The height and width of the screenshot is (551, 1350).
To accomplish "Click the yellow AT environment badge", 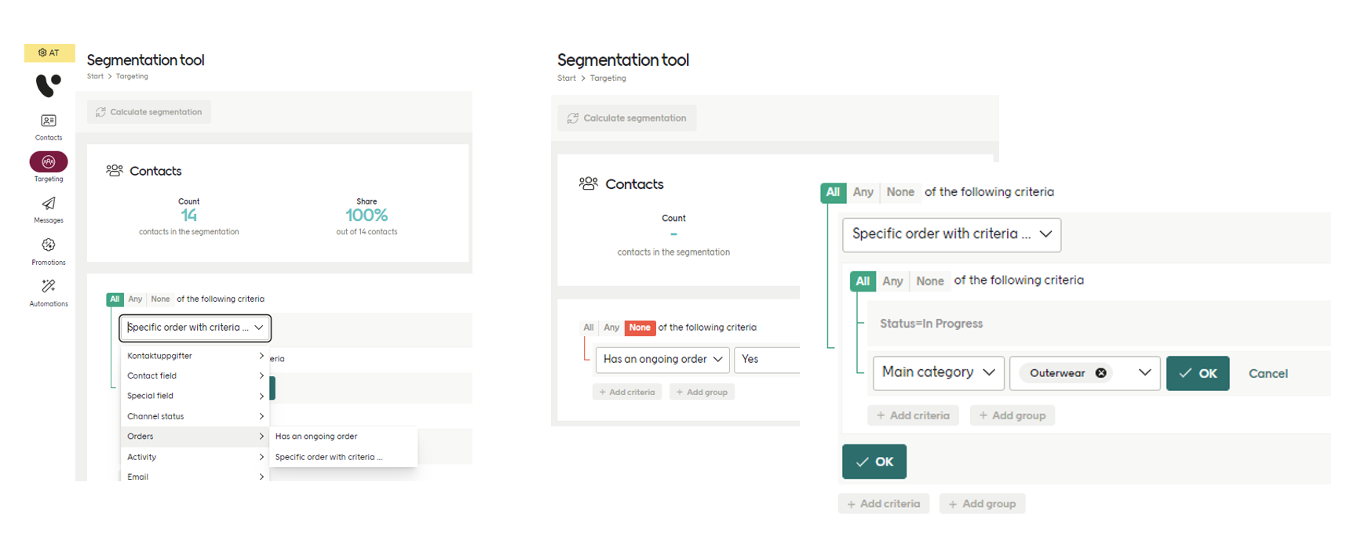I will click(x=49, y=53).
